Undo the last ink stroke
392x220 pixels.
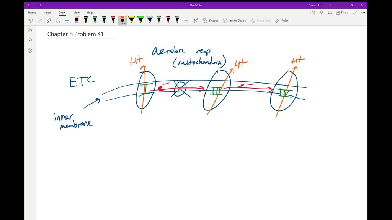pyautogui.click(x=31, y=21)
